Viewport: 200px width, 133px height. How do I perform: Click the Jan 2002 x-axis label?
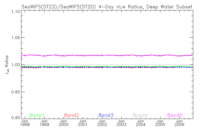(102, 123)
